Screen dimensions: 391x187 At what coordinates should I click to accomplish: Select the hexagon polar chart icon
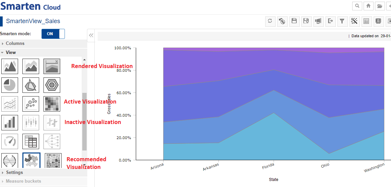[52, 85]
